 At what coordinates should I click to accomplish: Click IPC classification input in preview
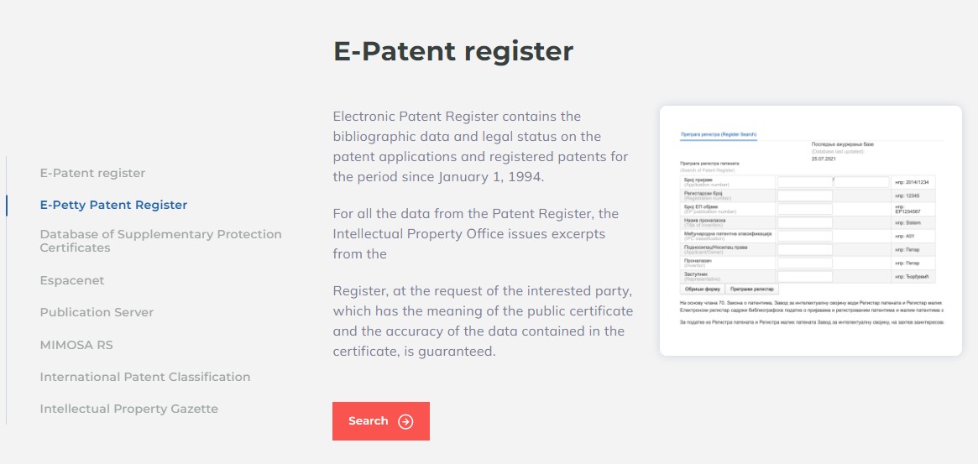coord(804,237)
